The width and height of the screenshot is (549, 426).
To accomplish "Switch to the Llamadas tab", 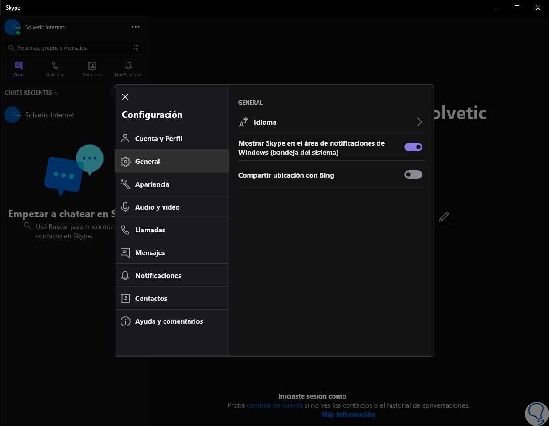I will coord(55,69).
